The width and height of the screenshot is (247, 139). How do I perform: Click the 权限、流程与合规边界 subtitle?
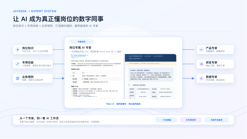tap(32, 80)
